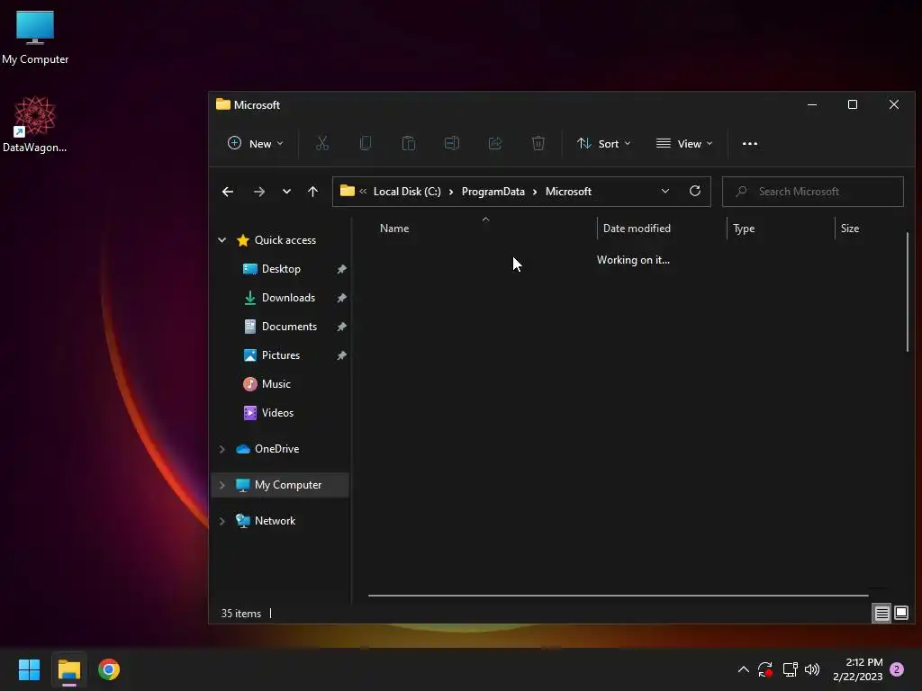Image resolution: width=922 pixels, height=691 pixels.
Task: Sort by the Type column header
Action: 744,229
